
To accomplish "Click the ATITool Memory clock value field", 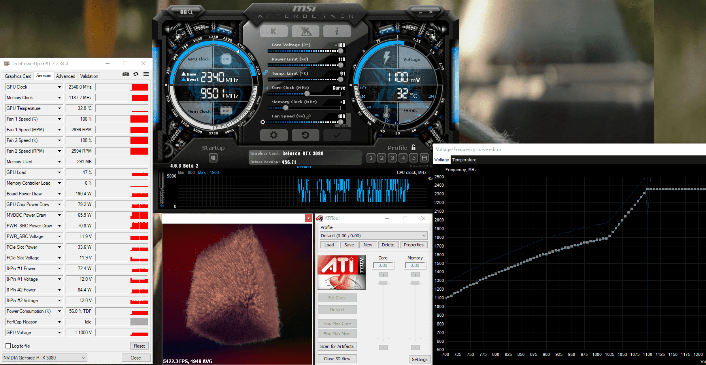I will (415, 265).
